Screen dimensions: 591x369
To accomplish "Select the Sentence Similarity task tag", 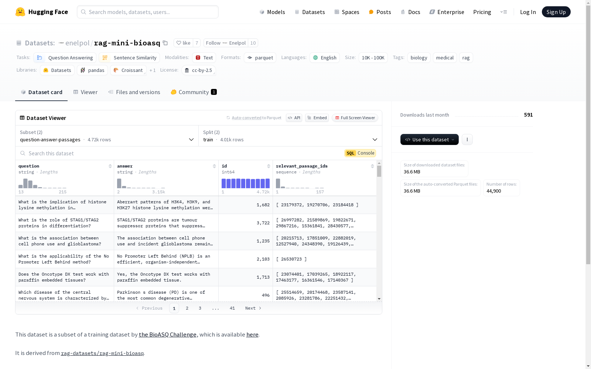I will point(129,58).
